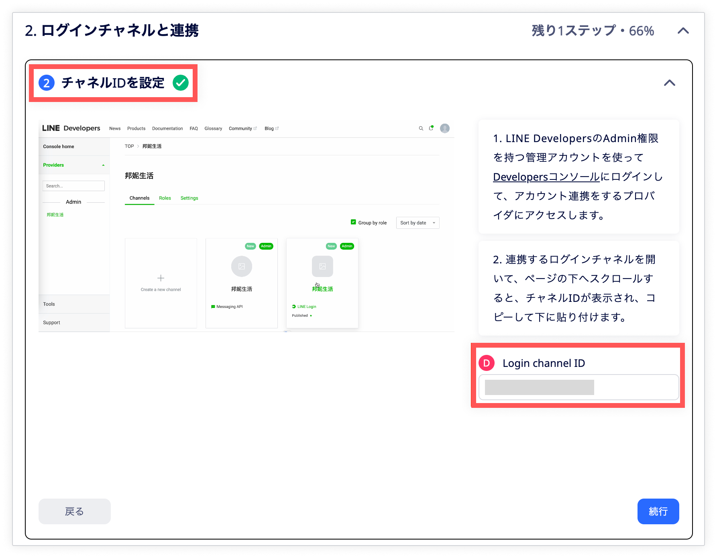The height and width of the screenshot is (558, 717).
Task: Select the Channels tab
Action: pos(139,198)
